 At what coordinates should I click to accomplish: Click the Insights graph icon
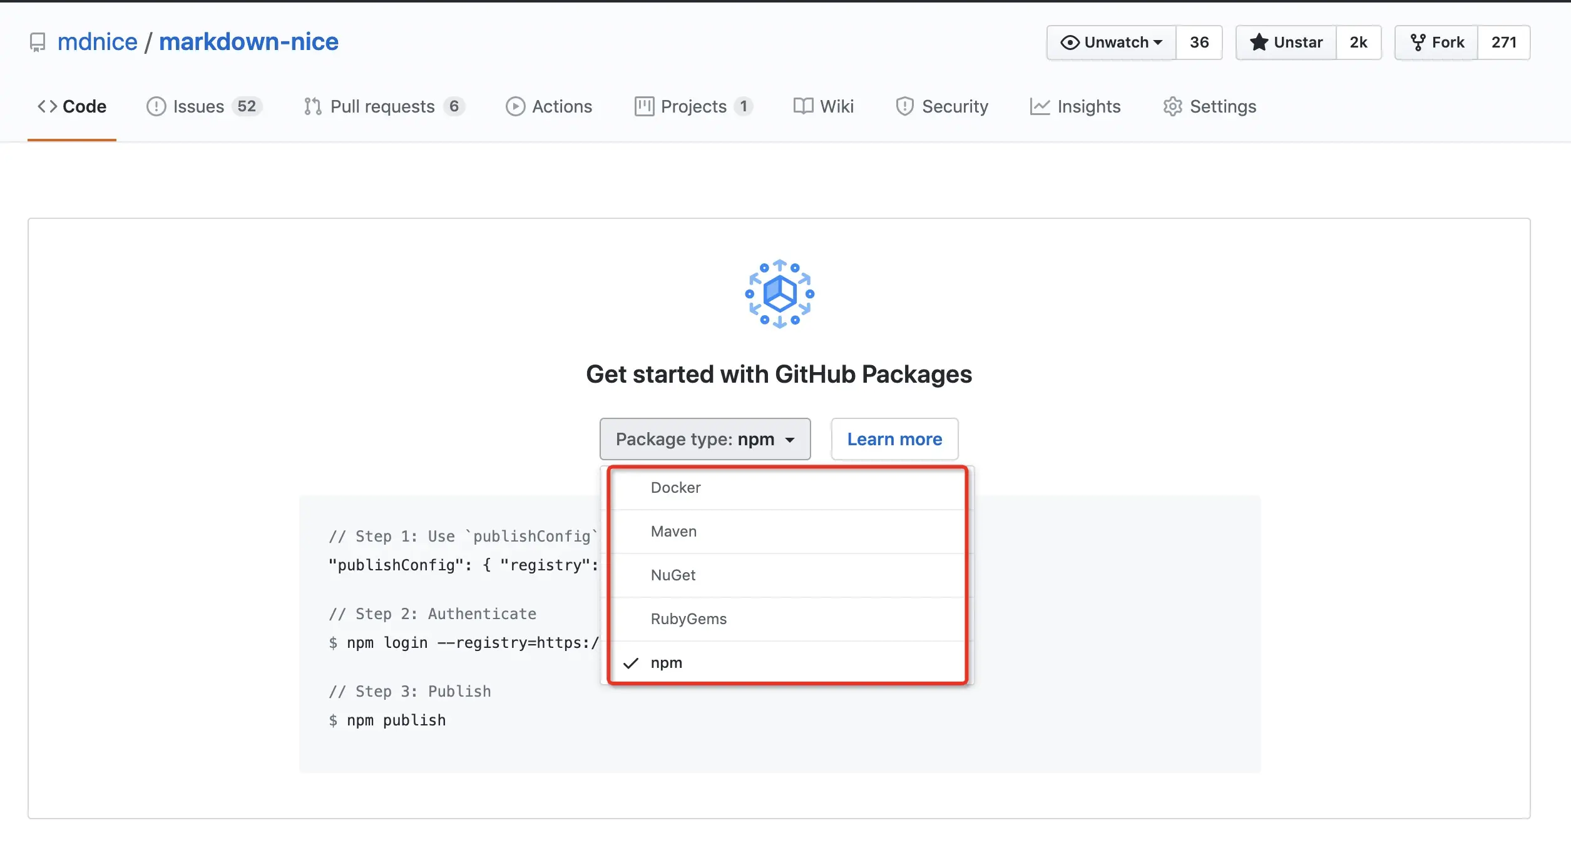[1040, 107]
